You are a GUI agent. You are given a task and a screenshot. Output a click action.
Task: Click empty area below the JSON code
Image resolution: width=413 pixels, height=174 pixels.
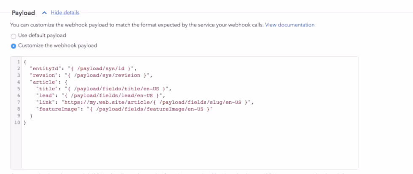pyautogui.click(x=190, y=147)
